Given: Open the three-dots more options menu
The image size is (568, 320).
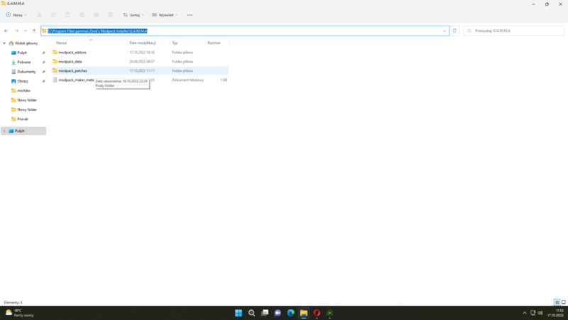Looking at the screenshot, I should [x=190, y=15].
